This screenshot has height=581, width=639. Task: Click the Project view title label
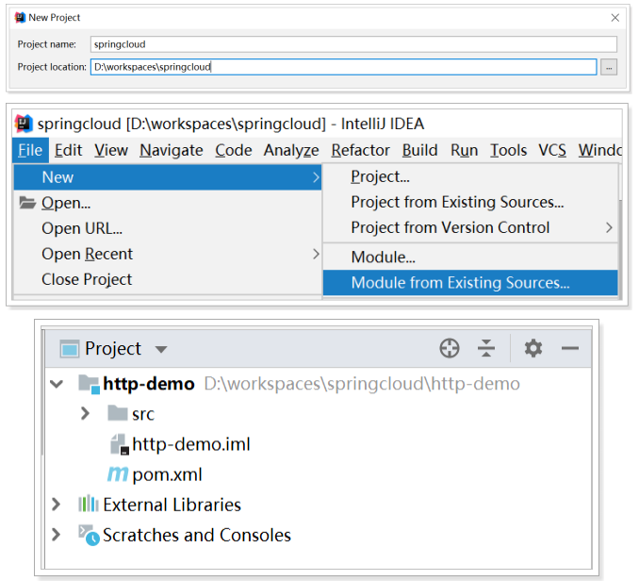click(113, 349)
